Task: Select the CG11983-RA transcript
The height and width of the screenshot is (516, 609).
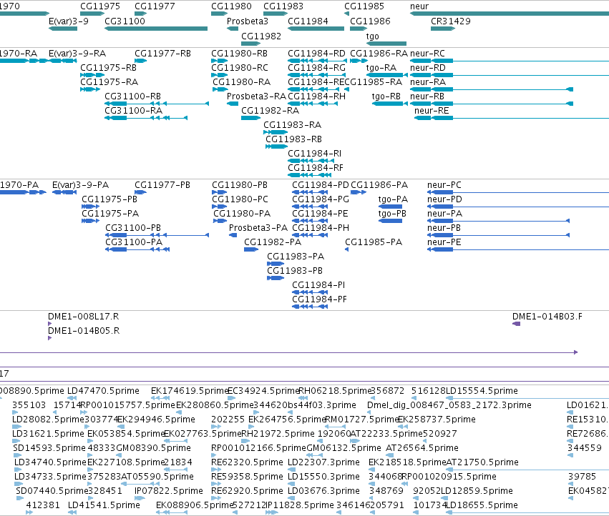Action: (276, 132)
